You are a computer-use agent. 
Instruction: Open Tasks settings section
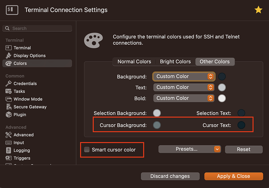click(x=19, y=91)
